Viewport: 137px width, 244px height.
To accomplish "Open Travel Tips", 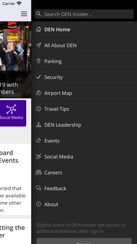I will (x=84, y=109).
